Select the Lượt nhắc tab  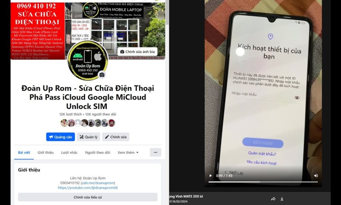(70, 153)
